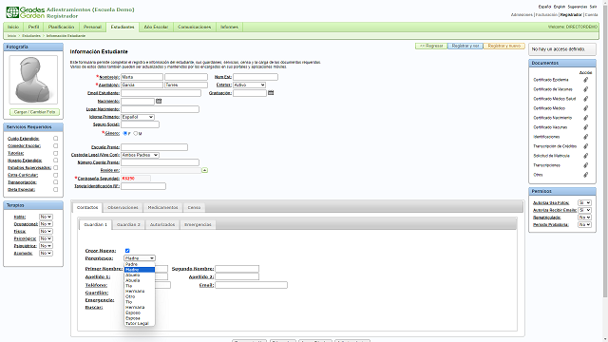Open the Informes main menu tab

pos(229,28)
